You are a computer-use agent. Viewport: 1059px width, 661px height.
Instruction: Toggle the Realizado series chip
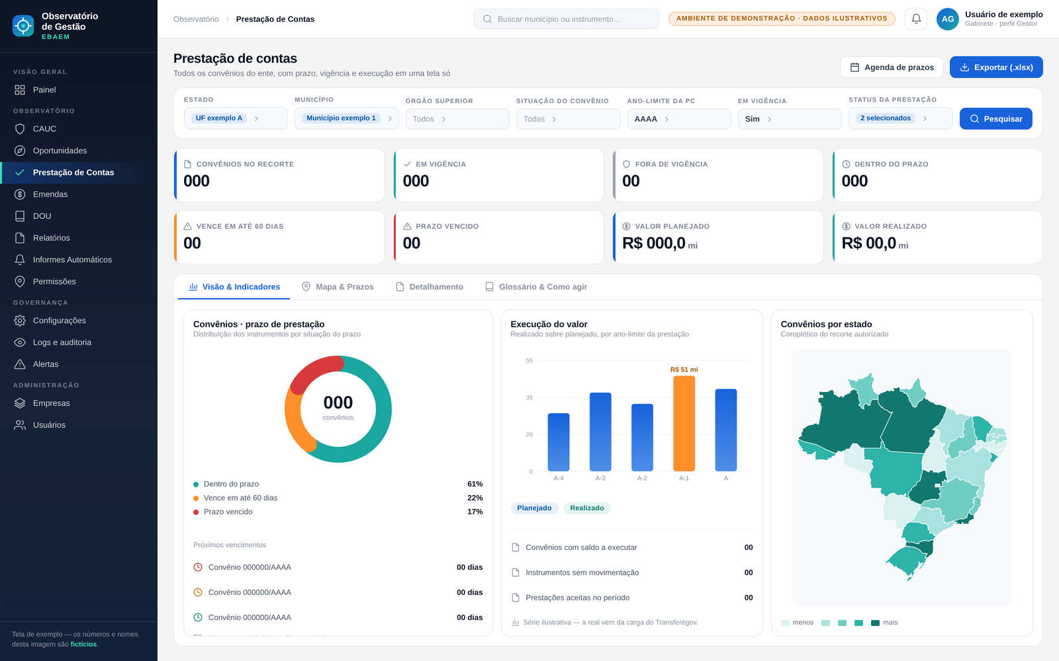pos(587,508)
